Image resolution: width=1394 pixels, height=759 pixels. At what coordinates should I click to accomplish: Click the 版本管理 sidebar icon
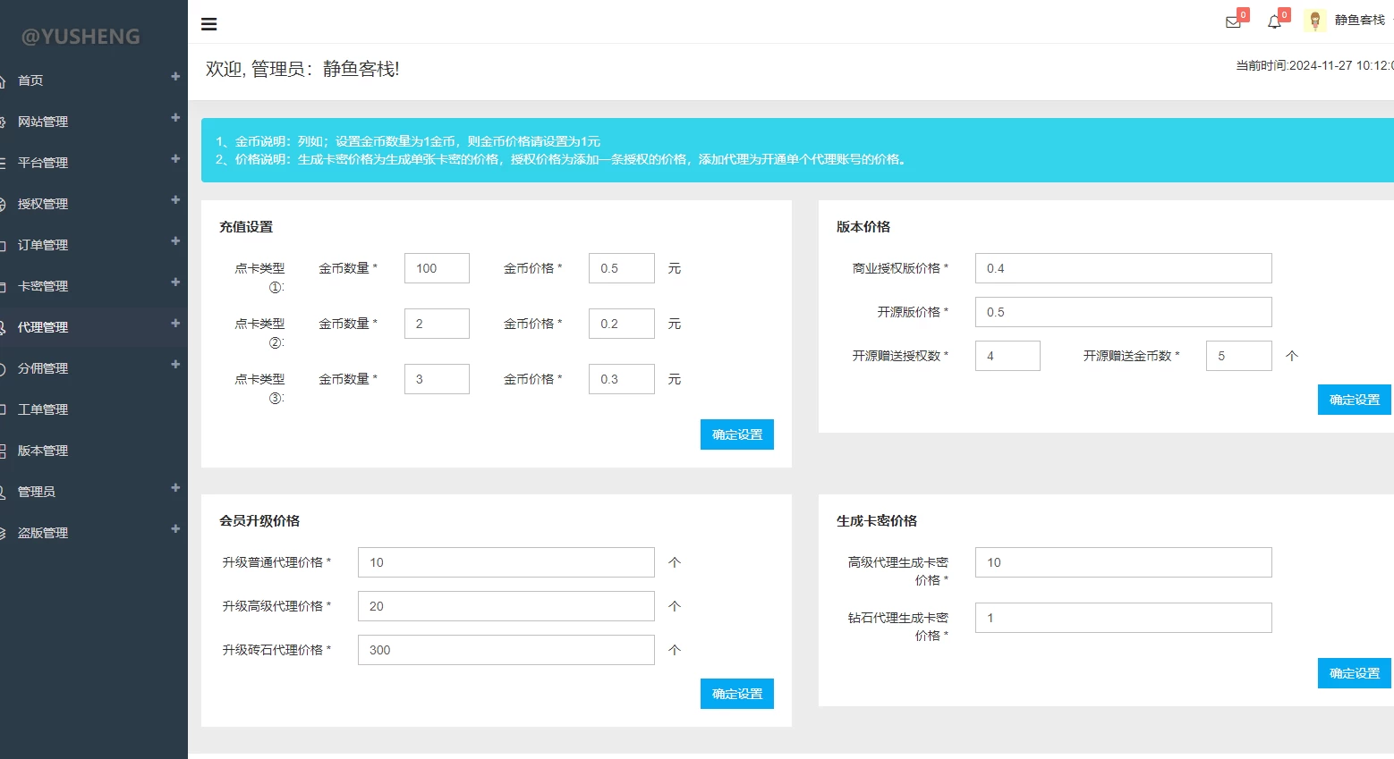click(x=3, y=451)
